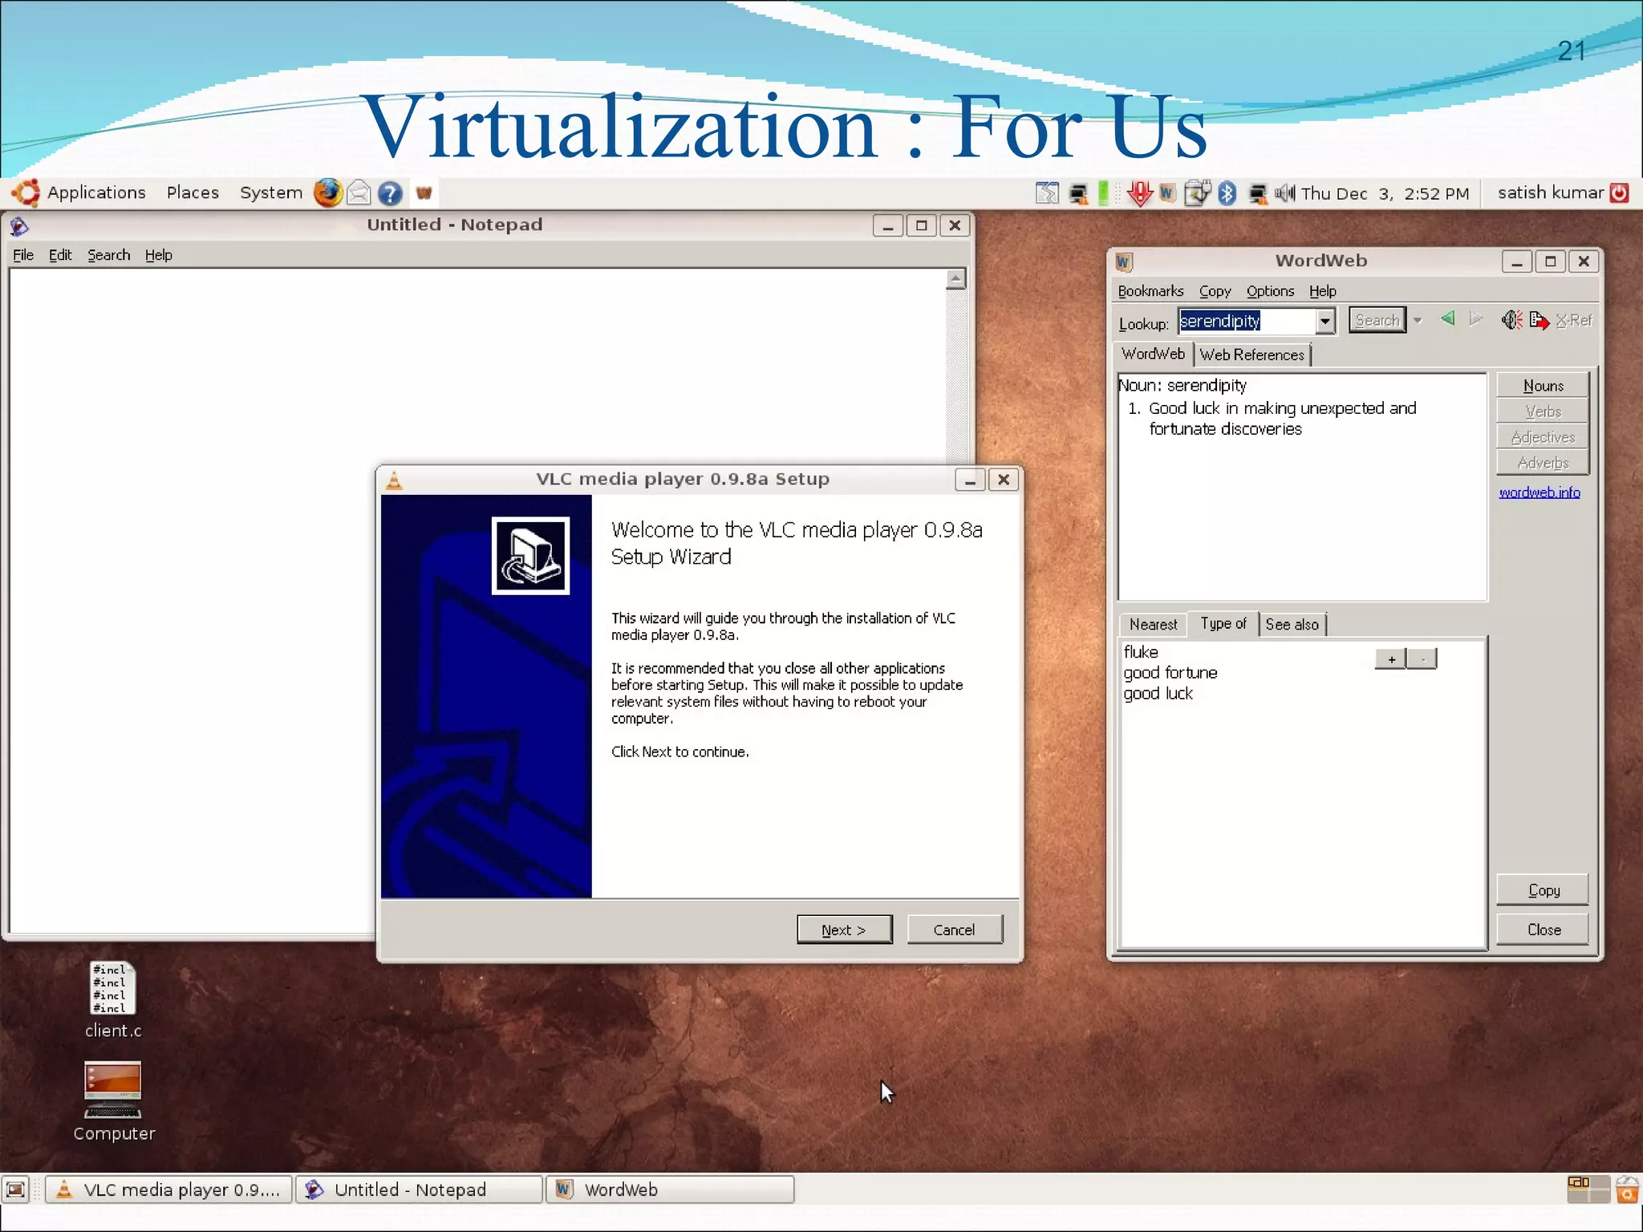Viewport: 1643px width, 1232px height.
Task: Launch Firefox from the top panel
Action: click(327, 192)
